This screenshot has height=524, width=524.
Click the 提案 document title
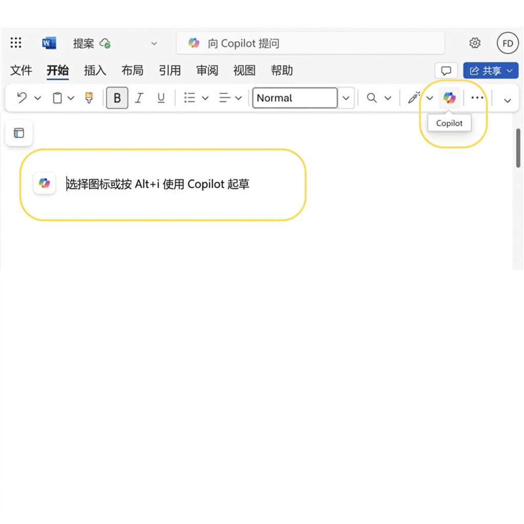(83, 43)
